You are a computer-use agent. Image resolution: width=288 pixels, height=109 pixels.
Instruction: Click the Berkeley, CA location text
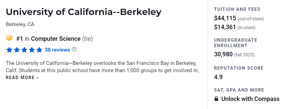pyautogui.click(x=20, y=24)
